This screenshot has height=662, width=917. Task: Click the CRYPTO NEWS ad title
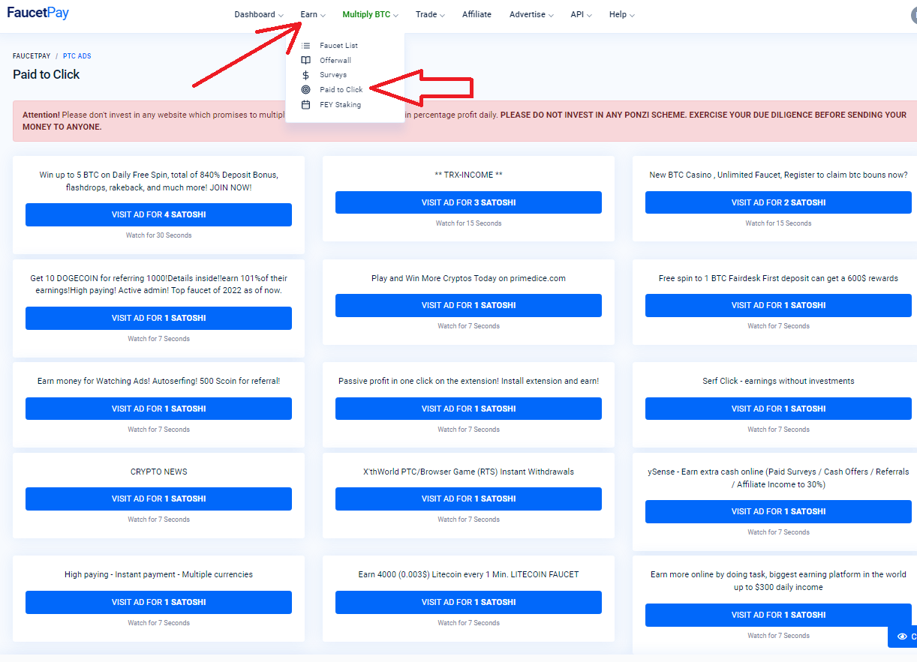(158, 472)
